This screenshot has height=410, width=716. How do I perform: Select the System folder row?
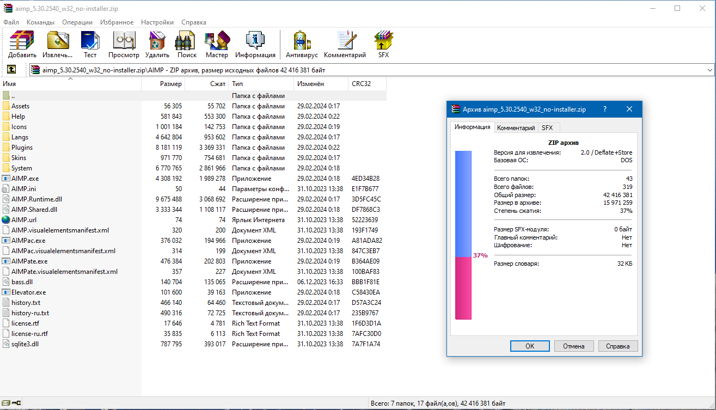[x=193, y=168]
